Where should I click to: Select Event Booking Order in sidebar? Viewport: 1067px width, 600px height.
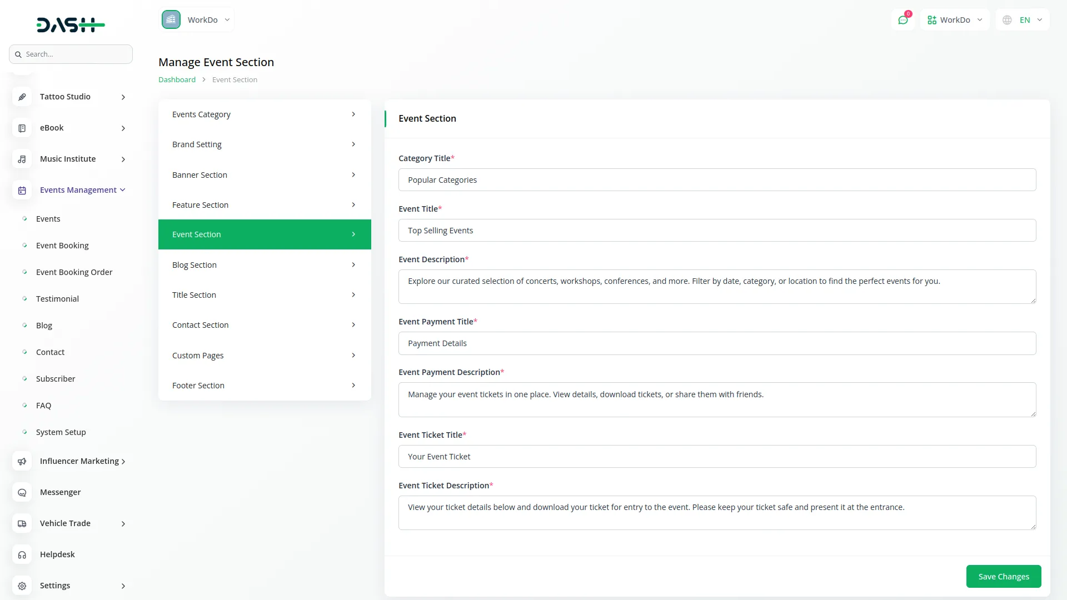tap(74, 272)
